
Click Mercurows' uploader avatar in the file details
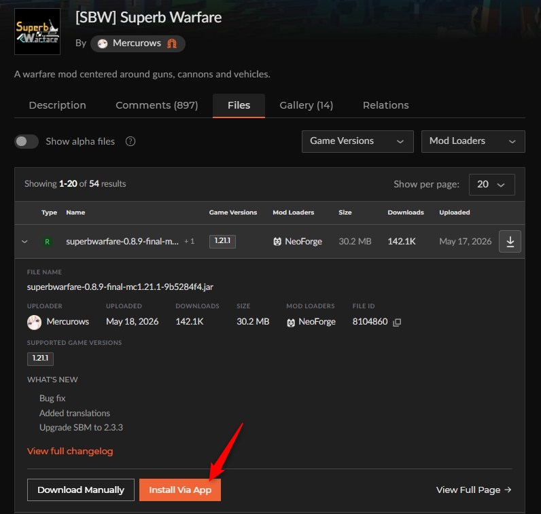[34, 323]
